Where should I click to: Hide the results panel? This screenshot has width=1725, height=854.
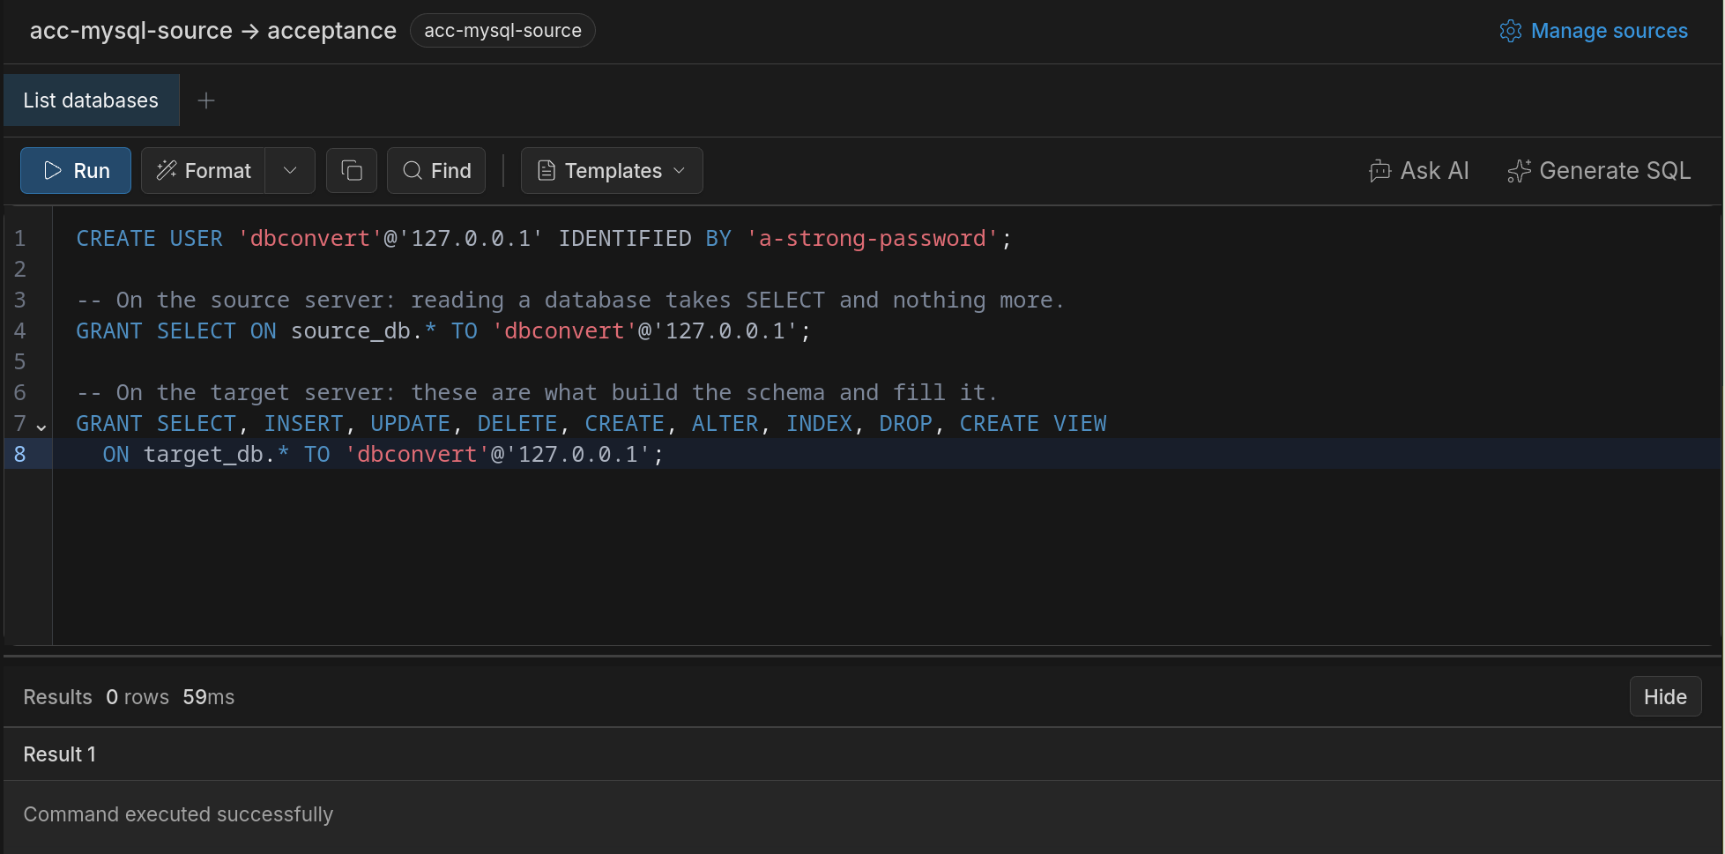tap(1665, 696)
